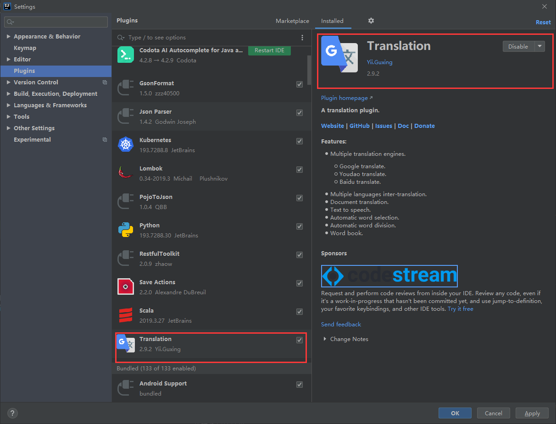This screenshot has height=424, width=556.
Task: Click the Scala plugin icon
Action: [x=126, y=315]
